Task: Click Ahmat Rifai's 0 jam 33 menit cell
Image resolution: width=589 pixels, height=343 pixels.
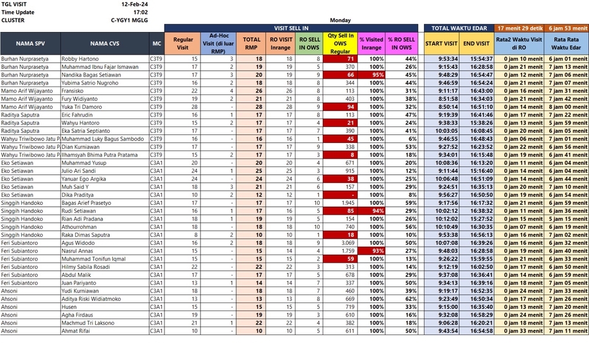Action: 519,331
